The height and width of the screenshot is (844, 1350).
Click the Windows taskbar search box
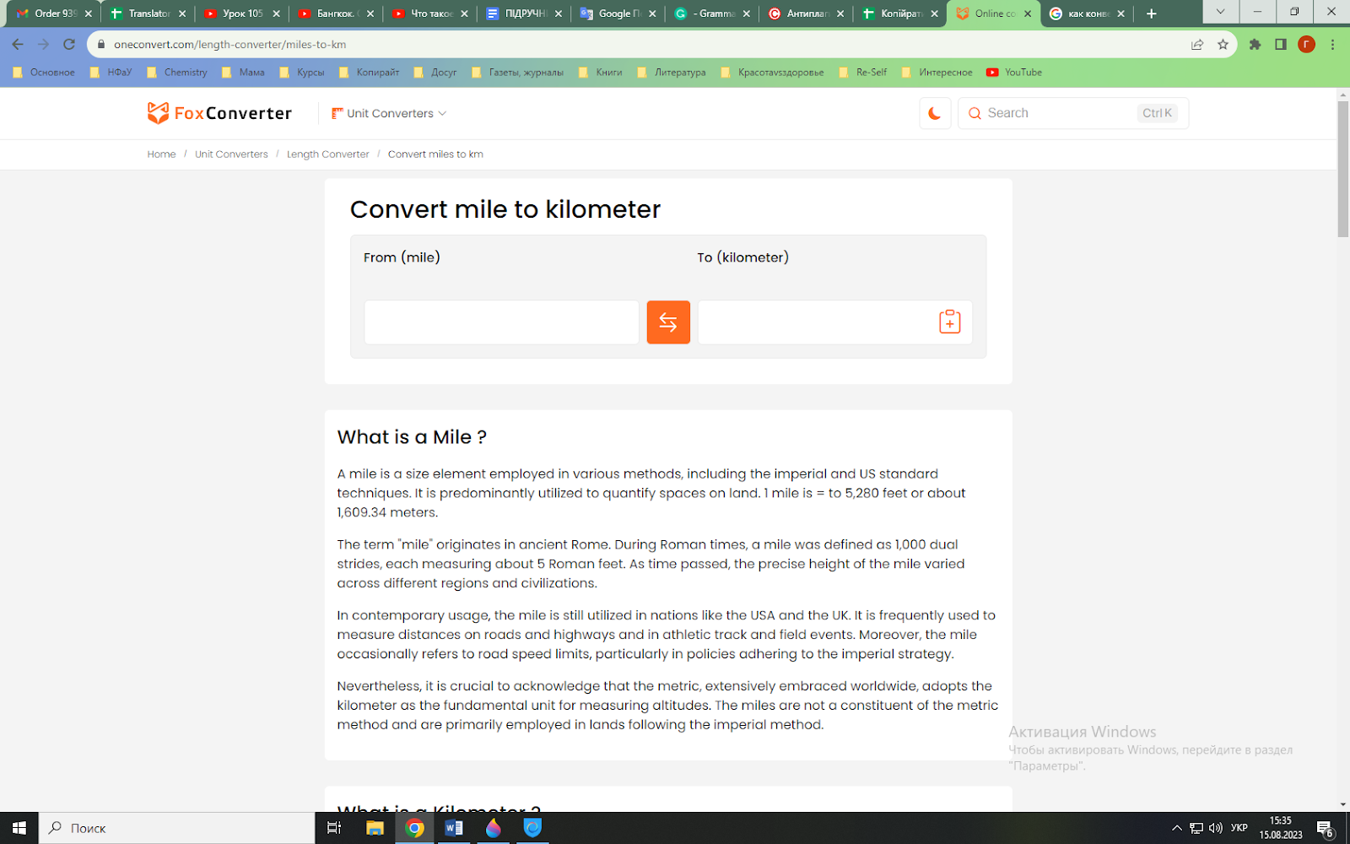177,828
